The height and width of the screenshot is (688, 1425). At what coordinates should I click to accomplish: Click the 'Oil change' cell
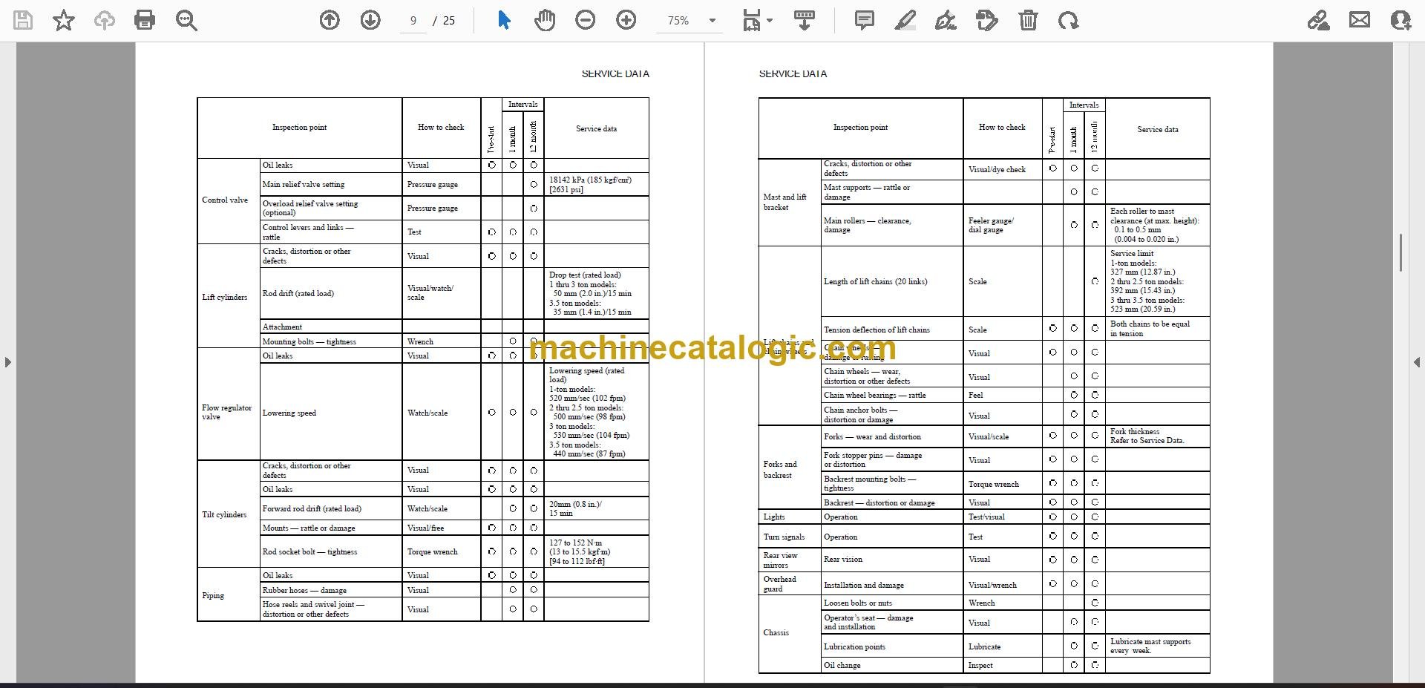[x=891, y=665]
